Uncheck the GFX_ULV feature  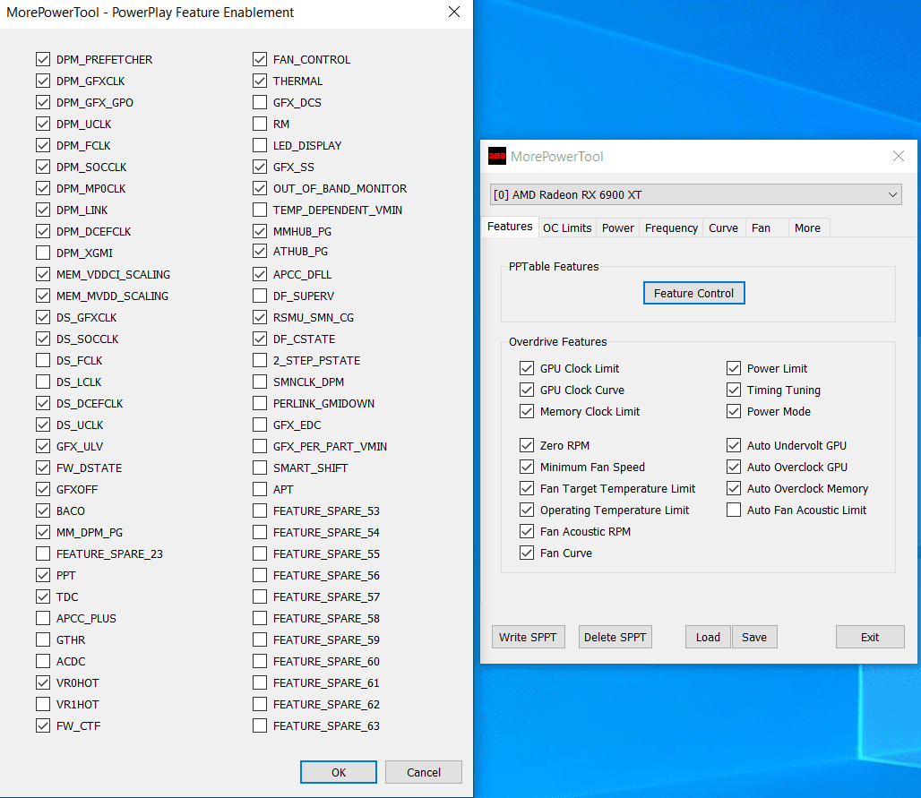coord(43,446)
